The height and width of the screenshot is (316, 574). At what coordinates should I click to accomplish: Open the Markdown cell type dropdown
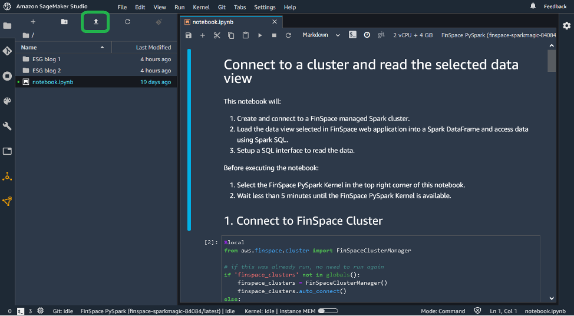coord(321,35)
